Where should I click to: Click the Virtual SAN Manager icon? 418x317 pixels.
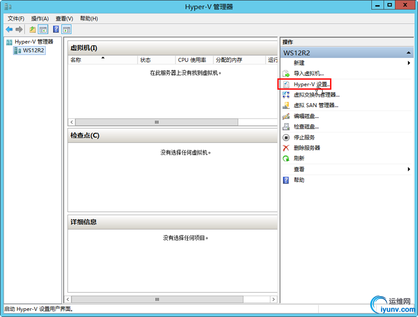coord(286,106)
